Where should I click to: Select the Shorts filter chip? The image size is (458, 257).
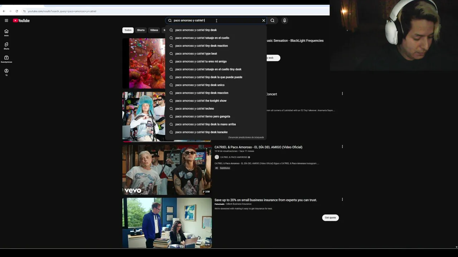[x=141, y=30]
